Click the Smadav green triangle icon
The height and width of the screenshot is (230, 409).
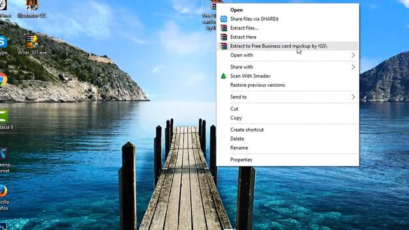(224, 76)
